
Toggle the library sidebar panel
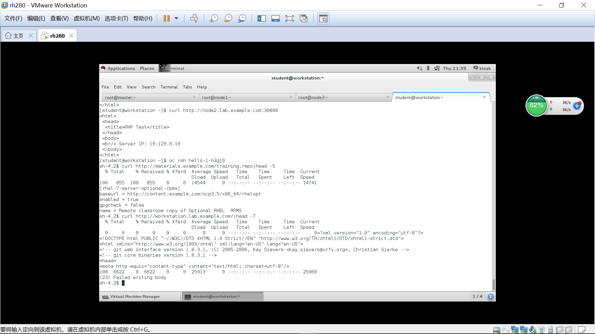262,19
